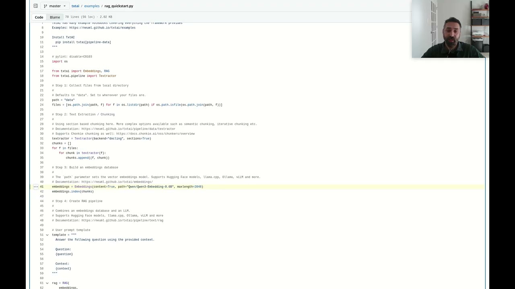Switch to the Blame tab

[x=55, y=17]
